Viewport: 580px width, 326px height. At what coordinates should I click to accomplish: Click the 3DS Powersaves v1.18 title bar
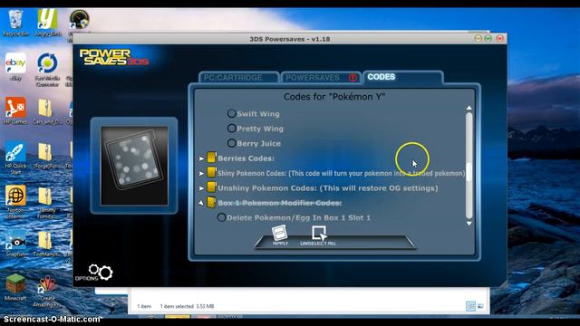pos(290,39)
